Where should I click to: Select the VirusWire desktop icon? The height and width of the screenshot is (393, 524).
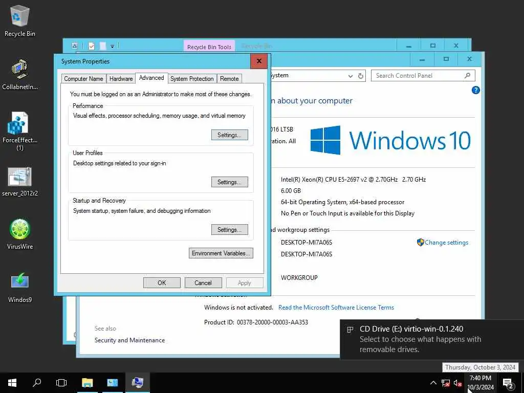[20, 234]
